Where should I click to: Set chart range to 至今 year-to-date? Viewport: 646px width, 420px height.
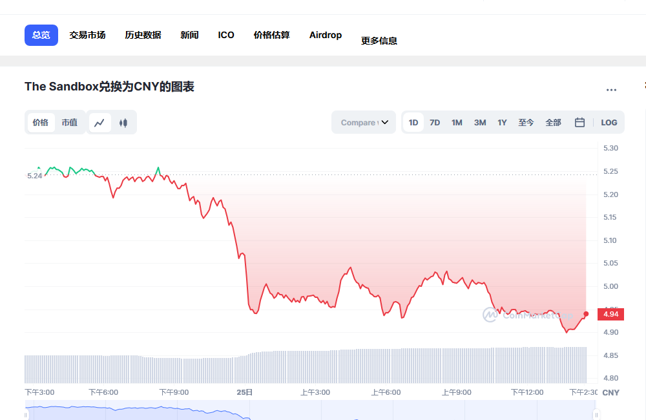(x=526, y=122)
